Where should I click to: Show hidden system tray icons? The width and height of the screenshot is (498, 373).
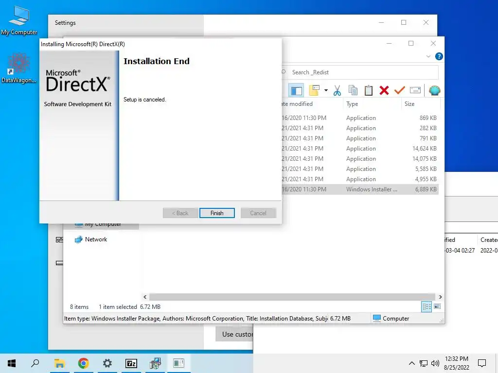pyautogui.click(x=411, y=363)
